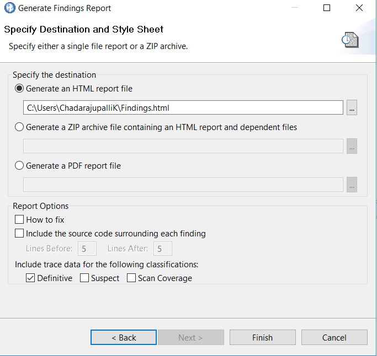The image size is (377, 356).
Task: Enable trace data for Suspect classification
Action: point(84,278)
